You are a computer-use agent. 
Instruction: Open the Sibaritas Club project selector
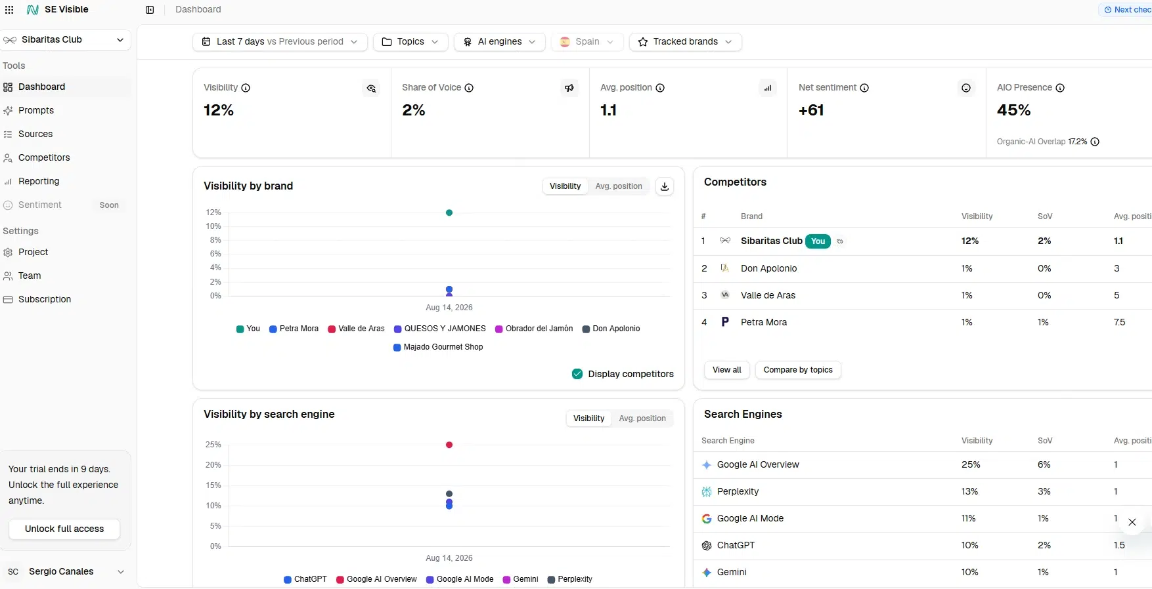click(65, 40)
